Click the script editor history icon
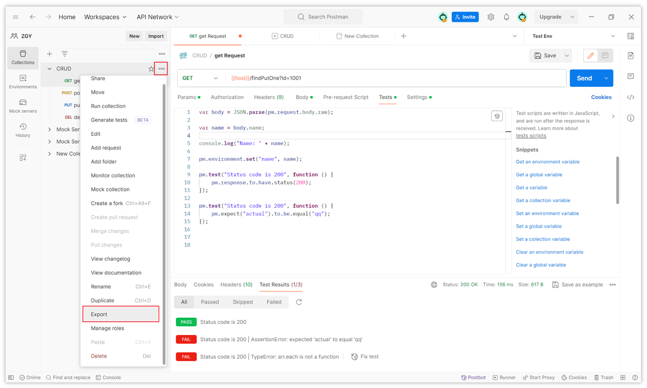The image size is (647, 388). click(x=497, y=116)
